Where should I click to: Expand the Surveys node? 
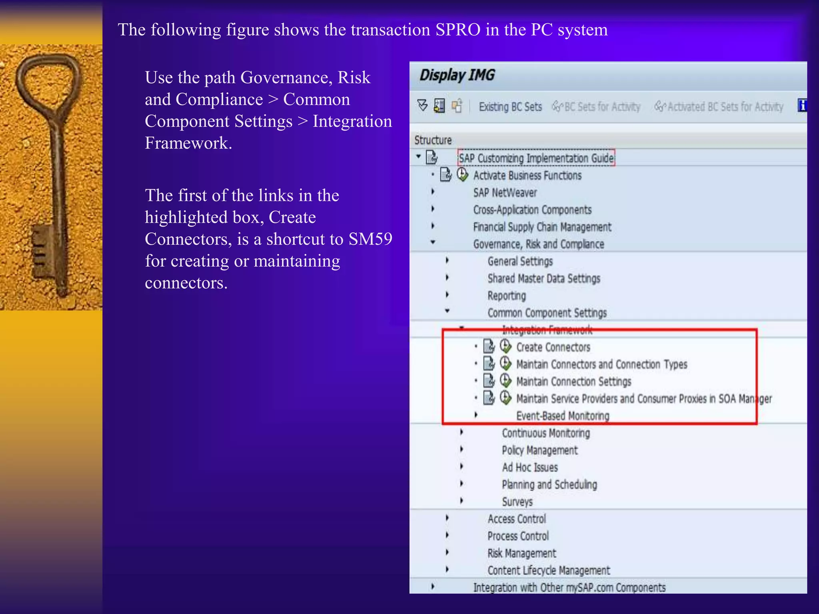click(461, 501)
